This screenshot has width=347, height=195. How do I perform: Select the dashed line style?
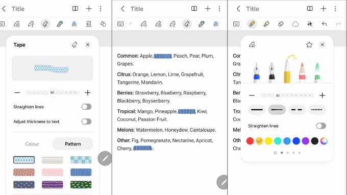(297, 110)
